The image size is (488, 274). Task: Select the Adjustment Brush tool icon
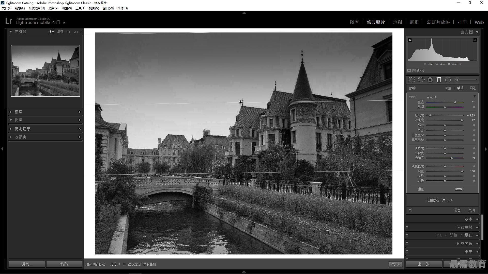[466, 80]
